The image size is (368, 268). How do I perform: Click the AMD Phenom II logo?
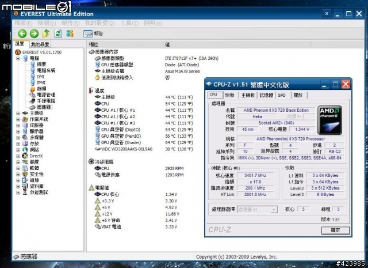329,120
